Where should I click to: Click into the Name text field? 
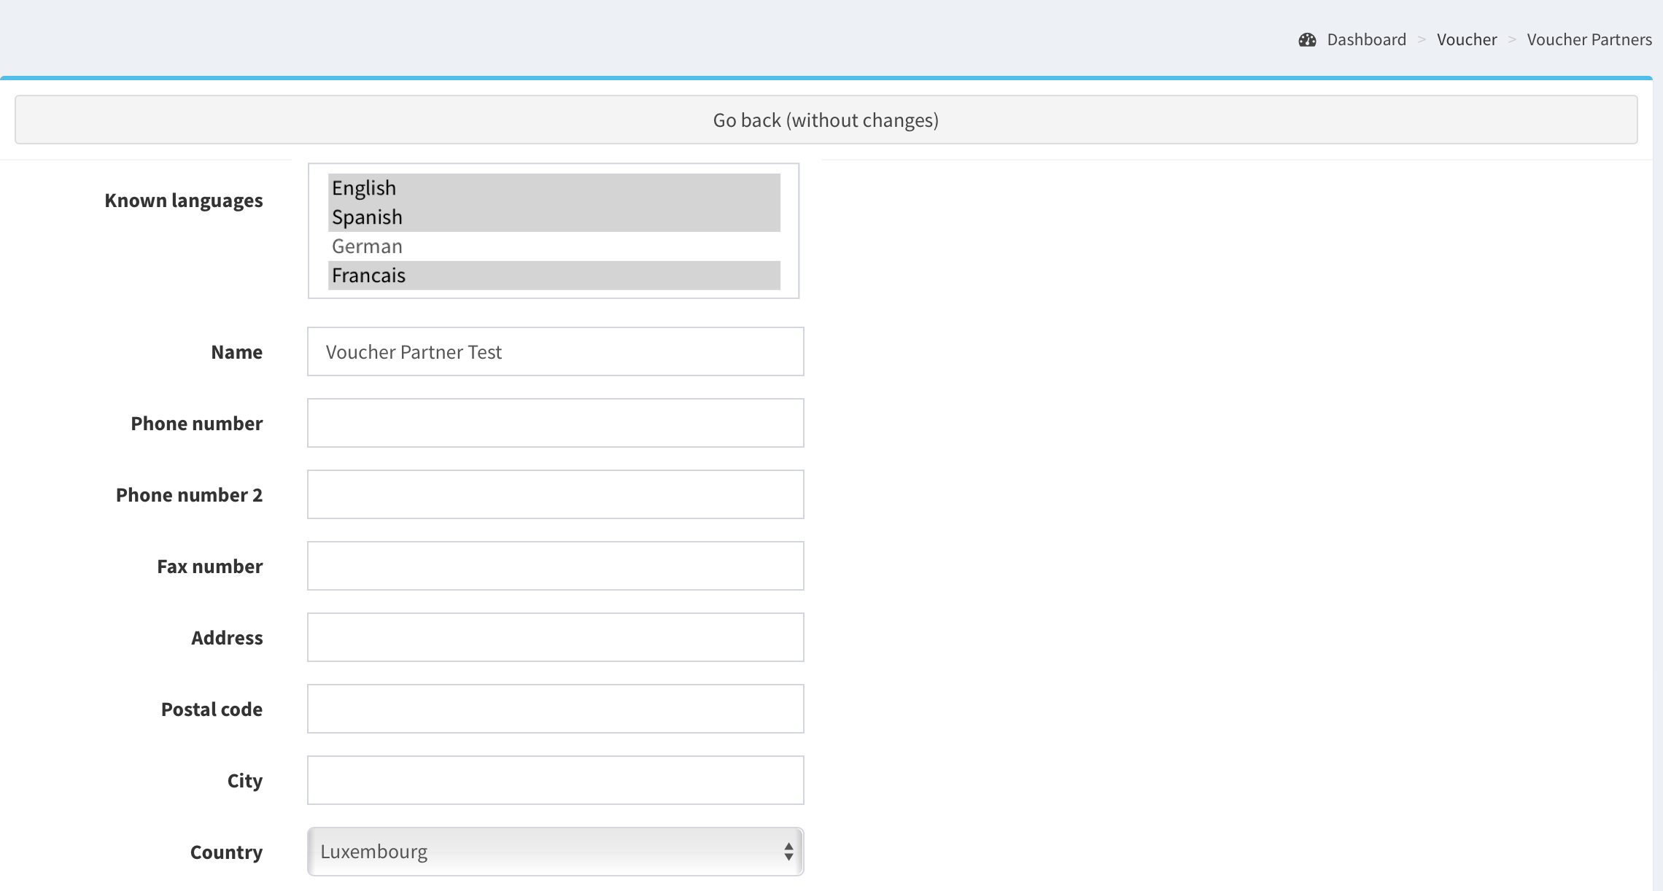555,351
